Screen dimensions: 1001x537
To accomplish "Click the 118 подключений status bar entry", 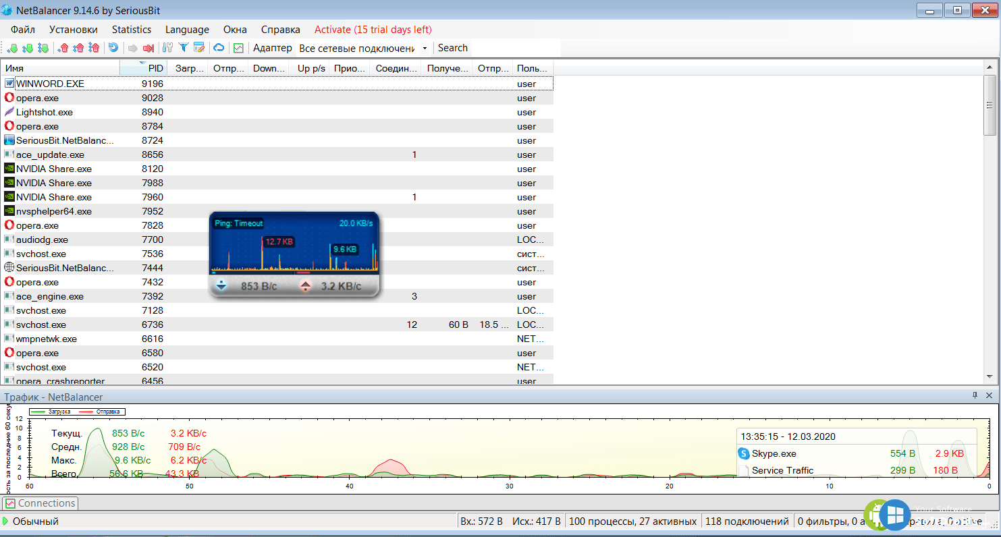I will click(x=747, y=521).
